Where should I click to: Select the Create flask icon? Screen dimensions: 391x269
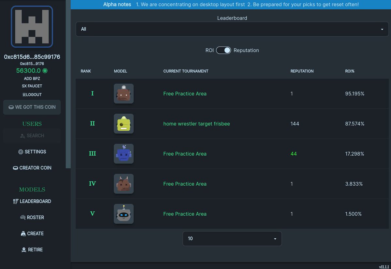23,234
